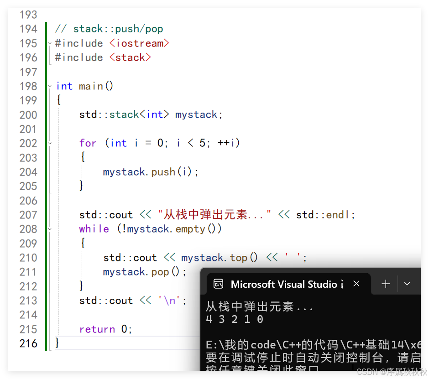Image resolution: width=429 pixels, height=379 pixels.
Task: Select the Microsoft Visual Studio console tab
Action: [x=288, y=284]
